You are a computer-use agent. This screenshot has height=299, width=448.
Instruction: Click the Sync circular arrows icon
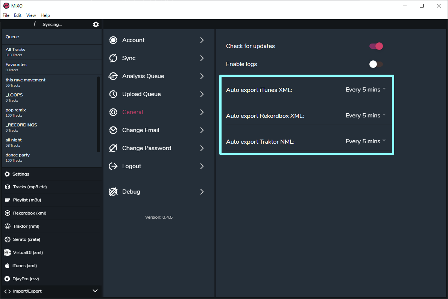(113, 58)
